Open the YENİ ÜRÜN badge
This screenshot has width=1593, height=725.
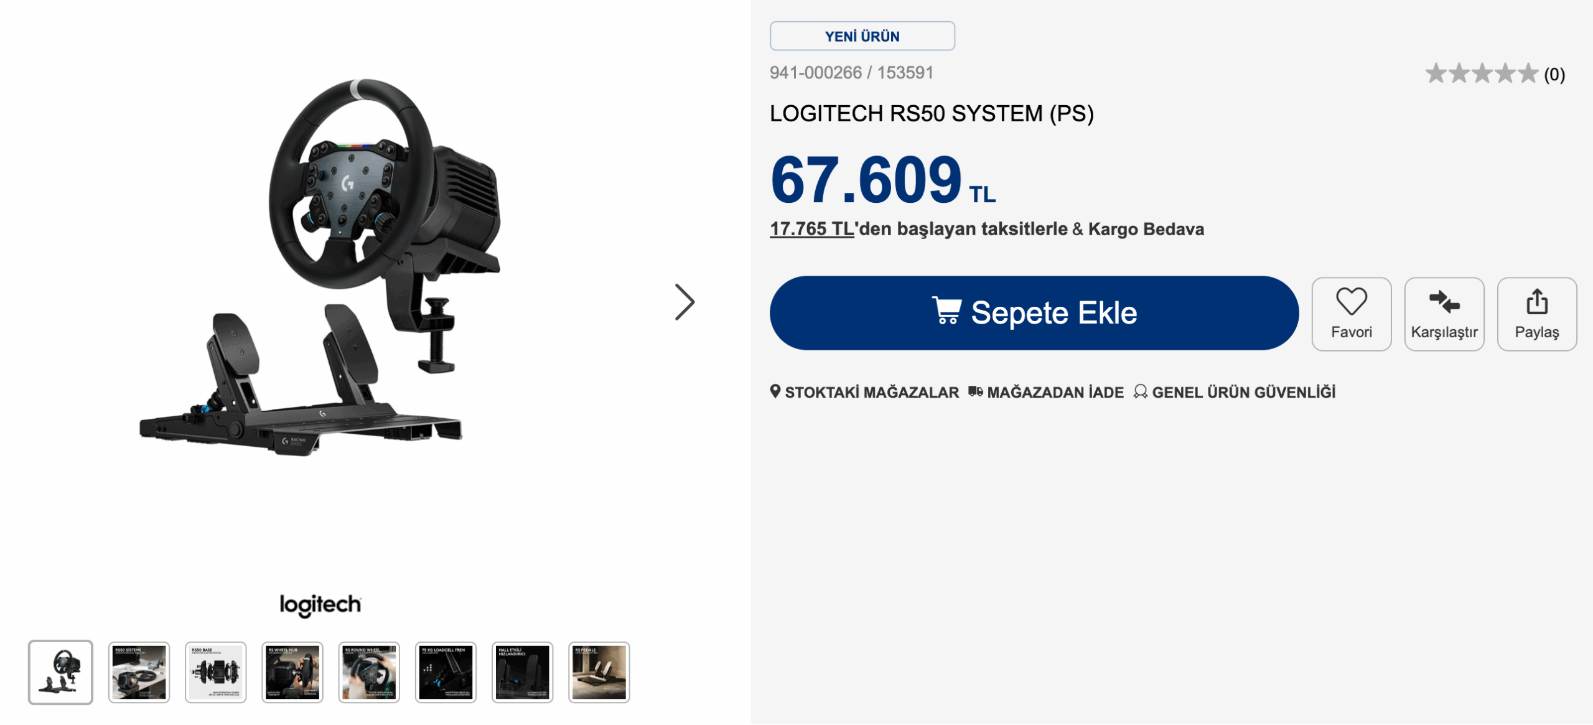tap(862, 35)
